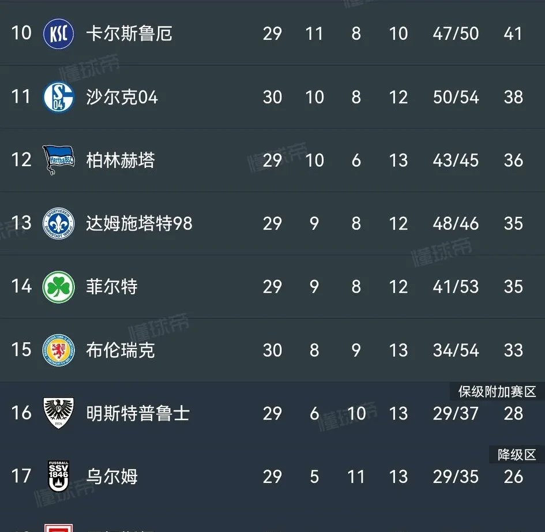Click the goal ratio 50/54 for Schalke
Viewport: 545px width, 532px height.
(x=455, y=97)
